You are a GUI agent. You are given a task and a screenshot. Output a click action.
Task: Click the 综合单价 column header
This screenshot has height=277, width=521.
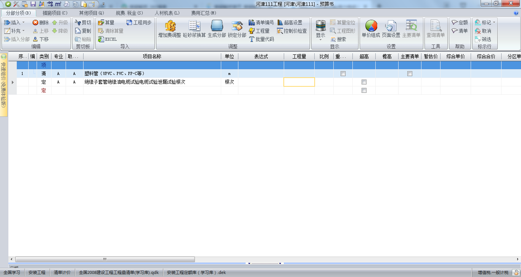point(455,56)
